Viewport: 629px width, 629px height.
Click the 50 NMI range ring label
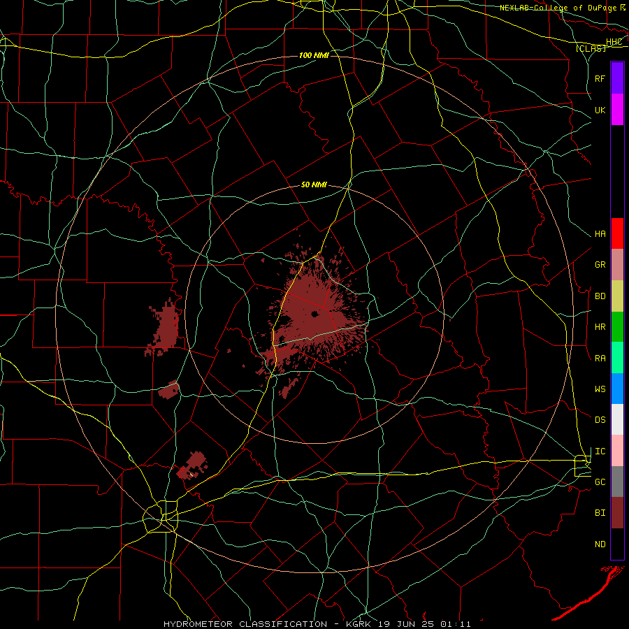pyautogui.click(x=314, y=185)
